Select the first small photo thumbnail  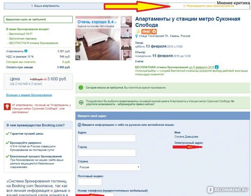[x=126, y=22]
